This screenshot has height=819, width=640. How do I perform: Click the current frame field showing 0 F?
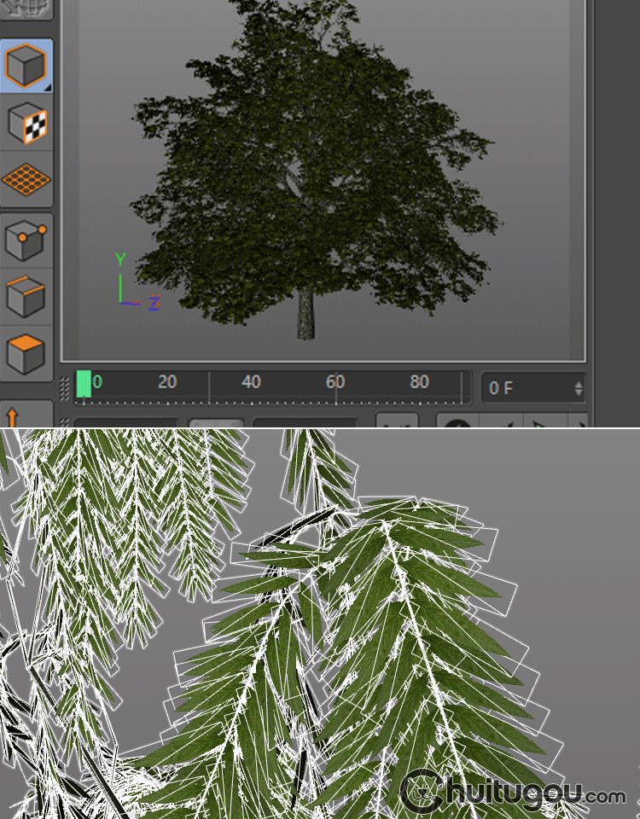point(525,388)
